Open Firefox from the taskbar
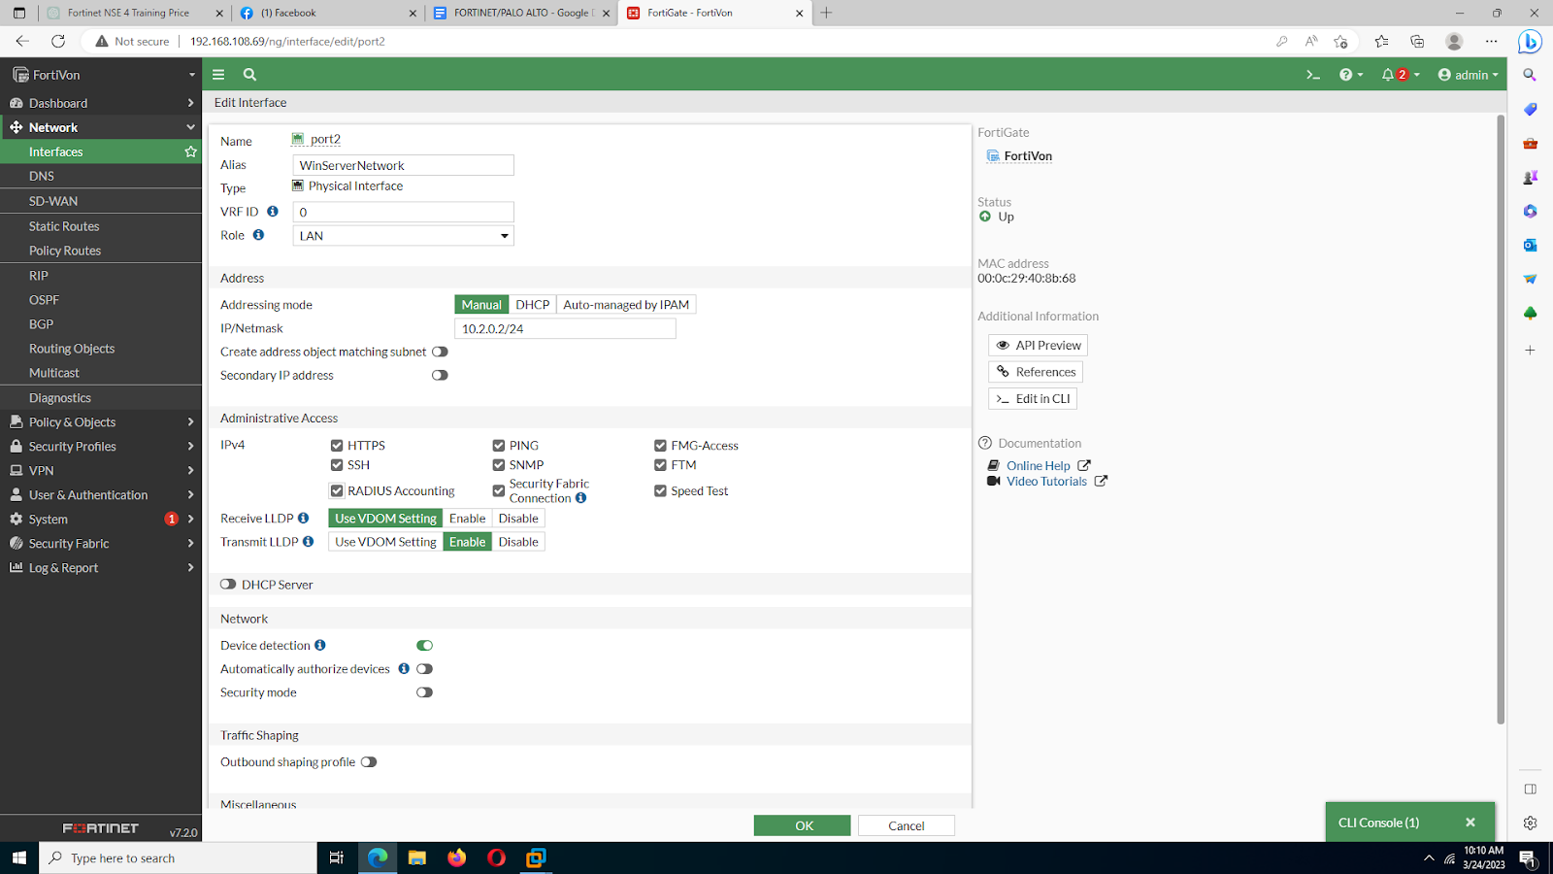Image resolution: width=1553 pixels, height=874 pixels. [x=456, y=857]
